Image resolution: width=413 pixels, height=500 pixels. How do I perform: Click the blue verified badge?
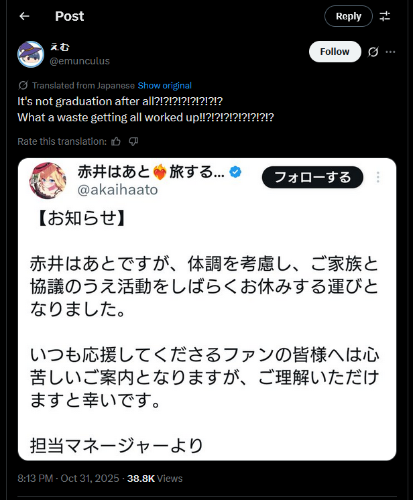point(235,172)
